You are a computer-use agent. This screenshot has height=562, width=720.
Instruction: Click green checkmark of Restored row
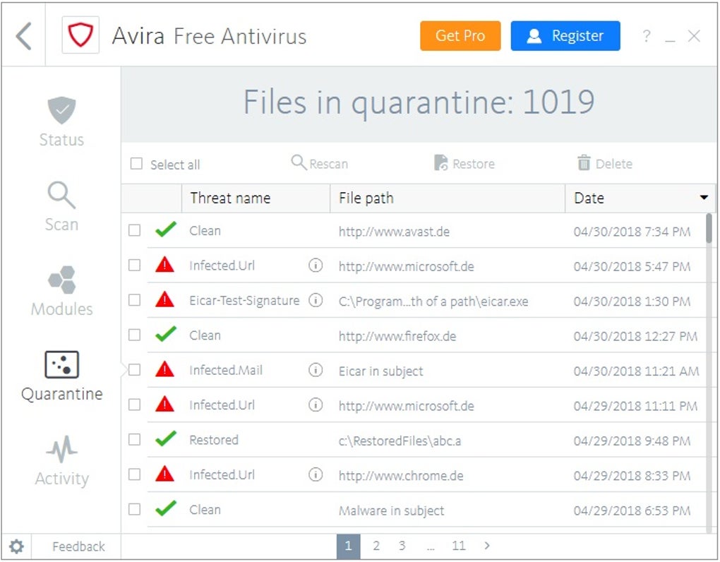(x=166, y=439)
